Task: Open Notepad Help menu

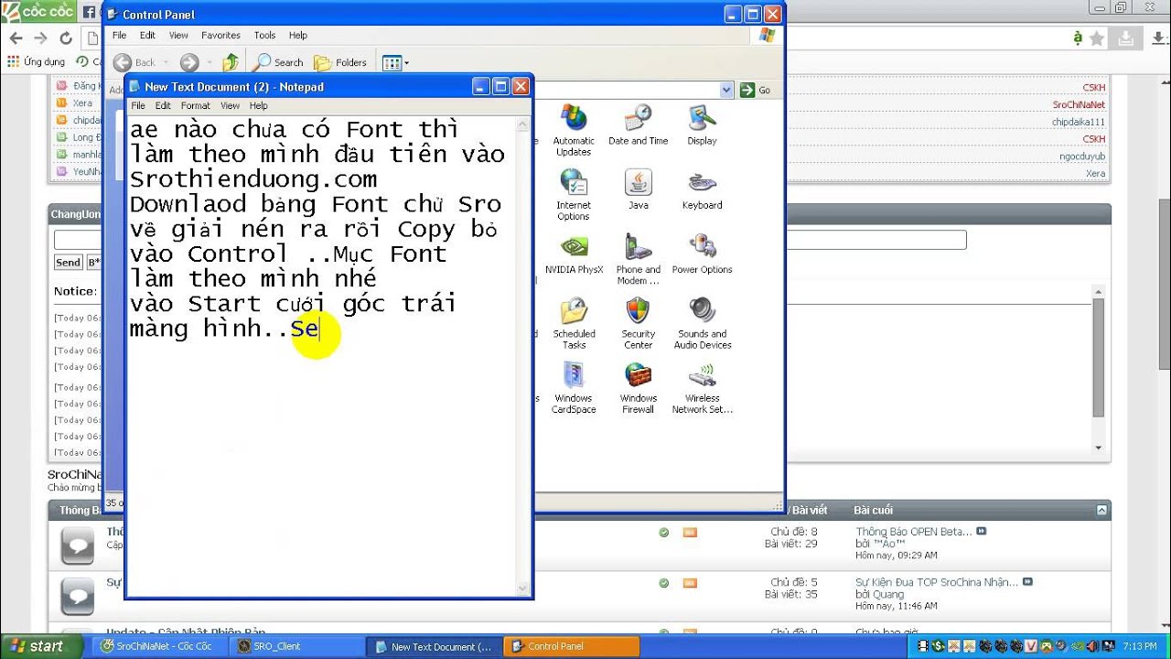Action: tap(259, 105)
